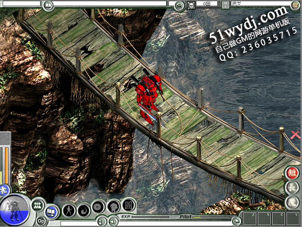Toggle the speaker sound icon
This screenshot has width=302, height=227.
tap(113, 222)
